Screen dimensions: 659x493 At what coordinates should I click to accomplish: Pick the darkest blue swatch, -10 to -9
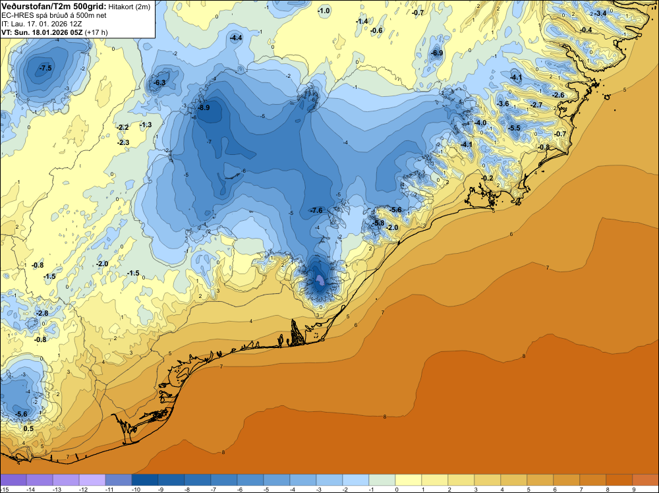click(x=144, y=480)
